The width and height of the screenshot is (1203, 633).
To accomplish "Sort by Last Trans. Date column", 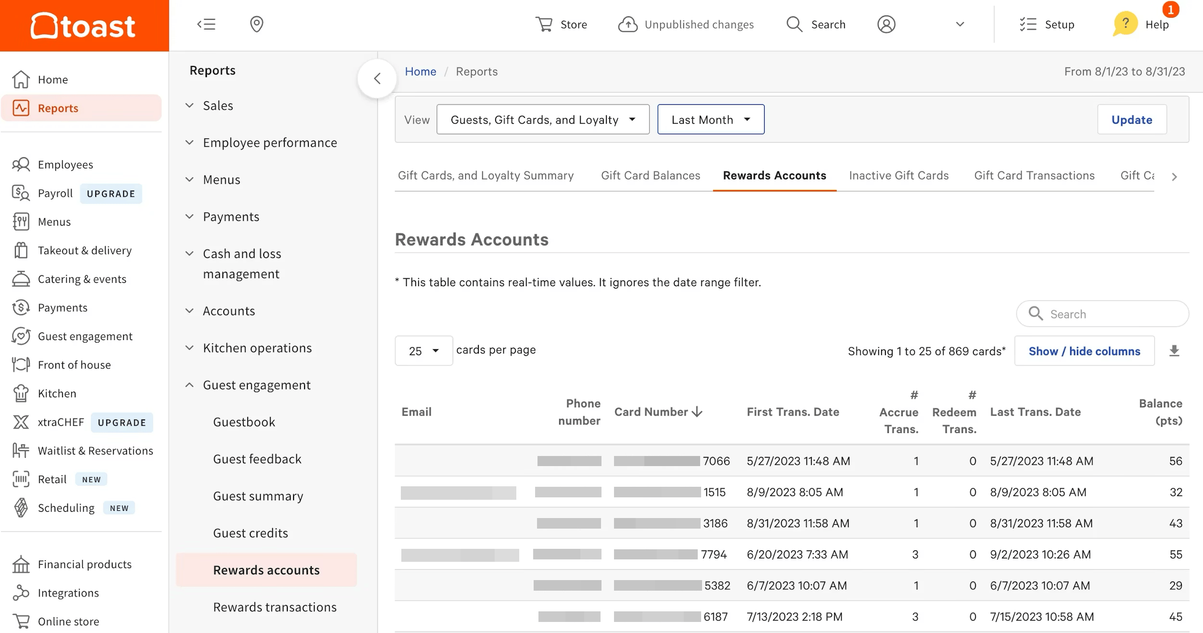I will tap(1035, 412).
